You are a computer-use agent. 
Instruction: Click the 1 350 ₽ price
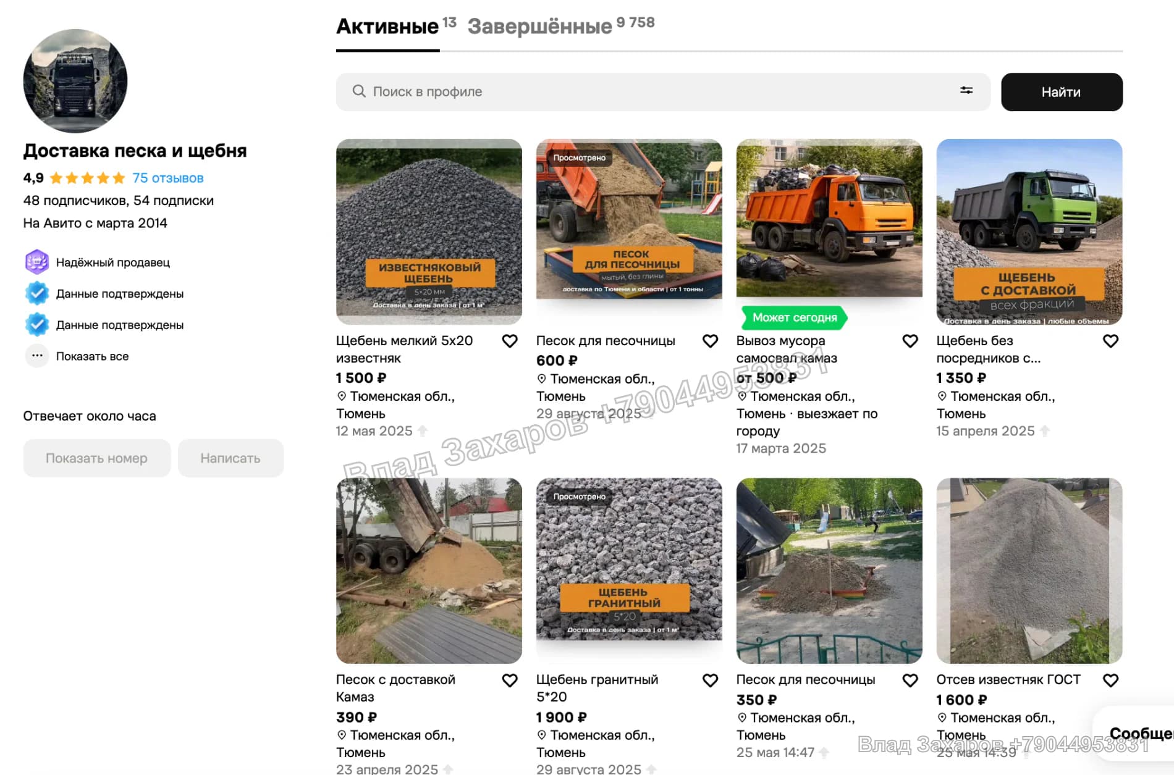pos(961,378)
